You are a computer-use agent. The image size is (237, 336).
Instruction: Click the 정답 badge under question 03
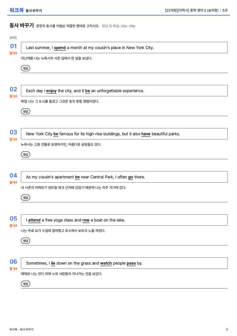point(25,154)
